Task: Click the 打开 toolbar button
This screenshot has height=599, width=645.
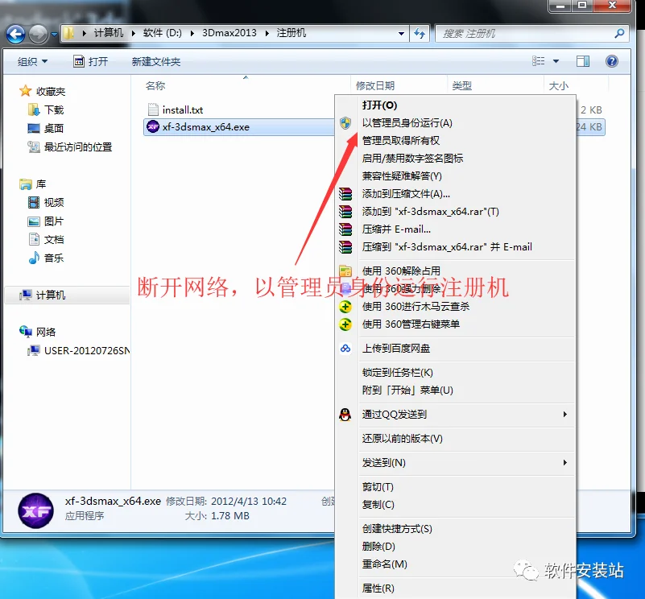Action: (91, 62)
